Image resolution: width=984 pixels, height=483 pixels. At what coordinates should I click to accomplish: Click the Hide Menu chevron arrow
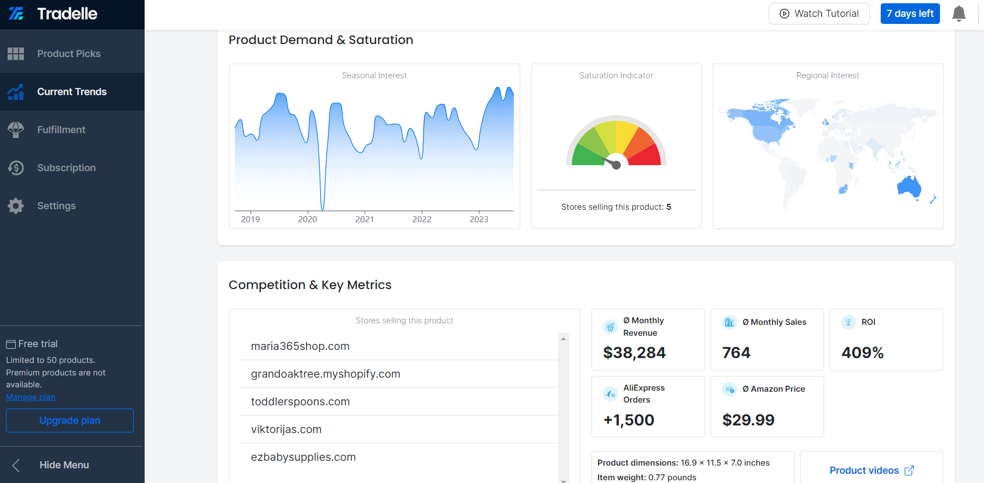pyautogui.click(x=16, y=465)
